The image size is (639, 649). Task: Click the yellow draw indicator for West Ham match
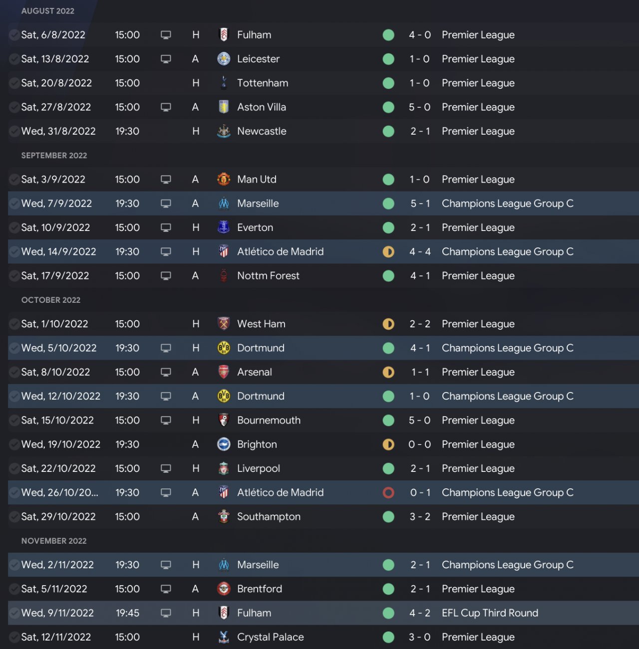(x=388, y=324)
